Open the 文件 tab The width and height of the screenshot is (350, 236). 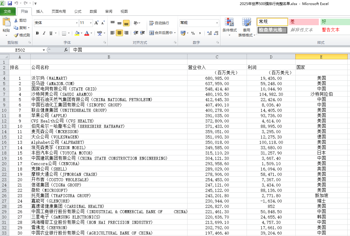[8, 11]
